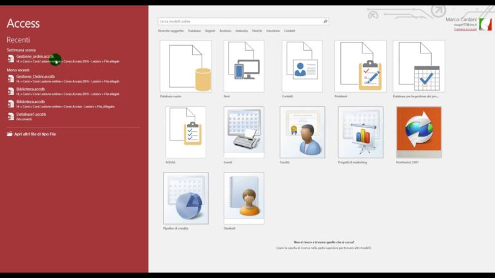Choose the Eventi template with printer
This screenshot has height=278, width=495.
tap(244, 132)
